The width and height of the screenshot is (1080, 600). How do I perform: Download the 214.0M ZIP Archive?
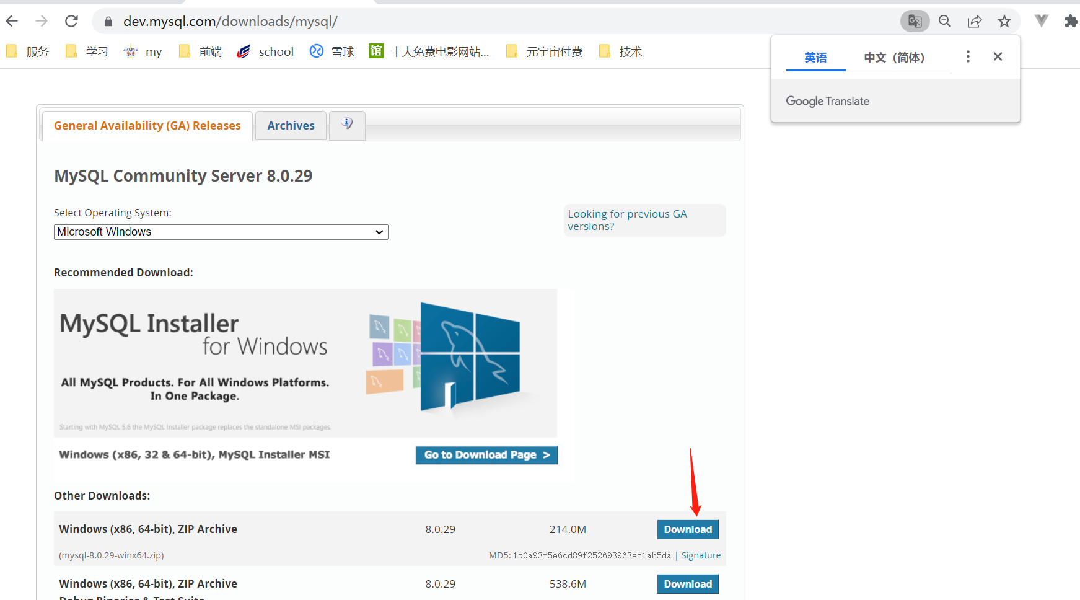688,529
